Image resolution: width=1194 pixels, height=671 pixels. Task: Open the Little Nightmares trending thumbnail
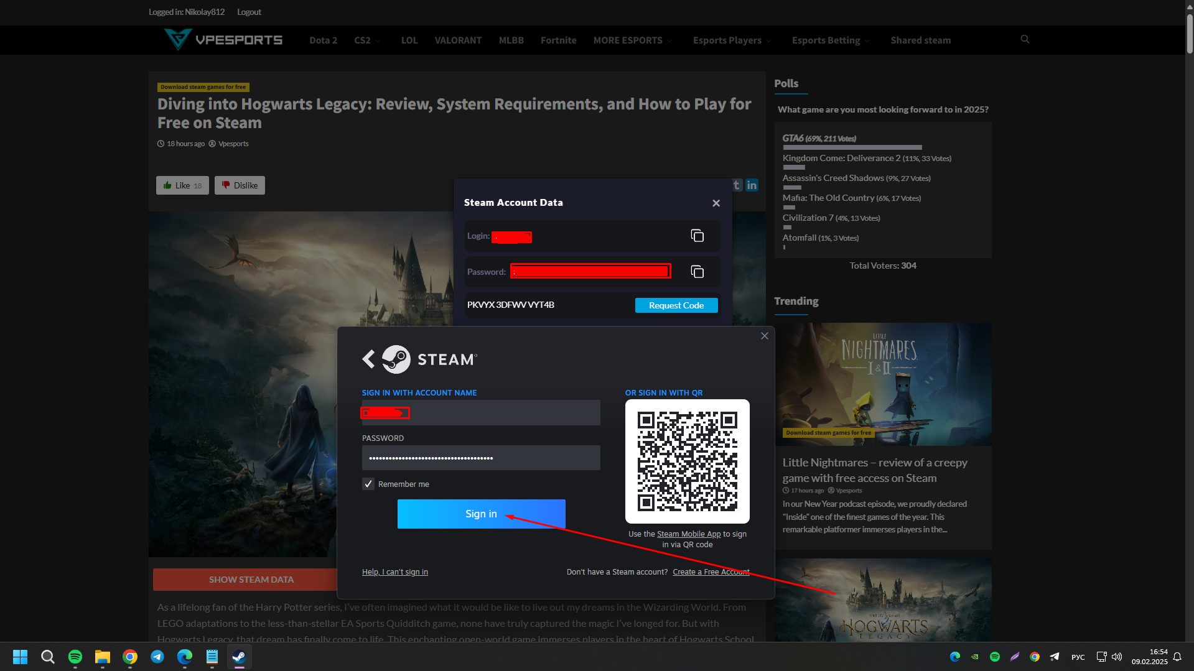[x=883, y=384]
